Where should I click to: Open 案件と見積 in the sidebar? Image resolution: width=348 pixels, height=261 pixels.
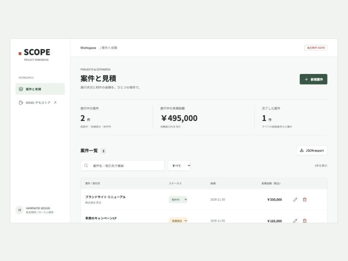40,89
